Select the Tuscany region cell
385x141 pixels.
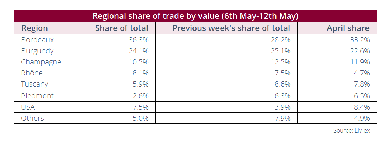point(46,84)
